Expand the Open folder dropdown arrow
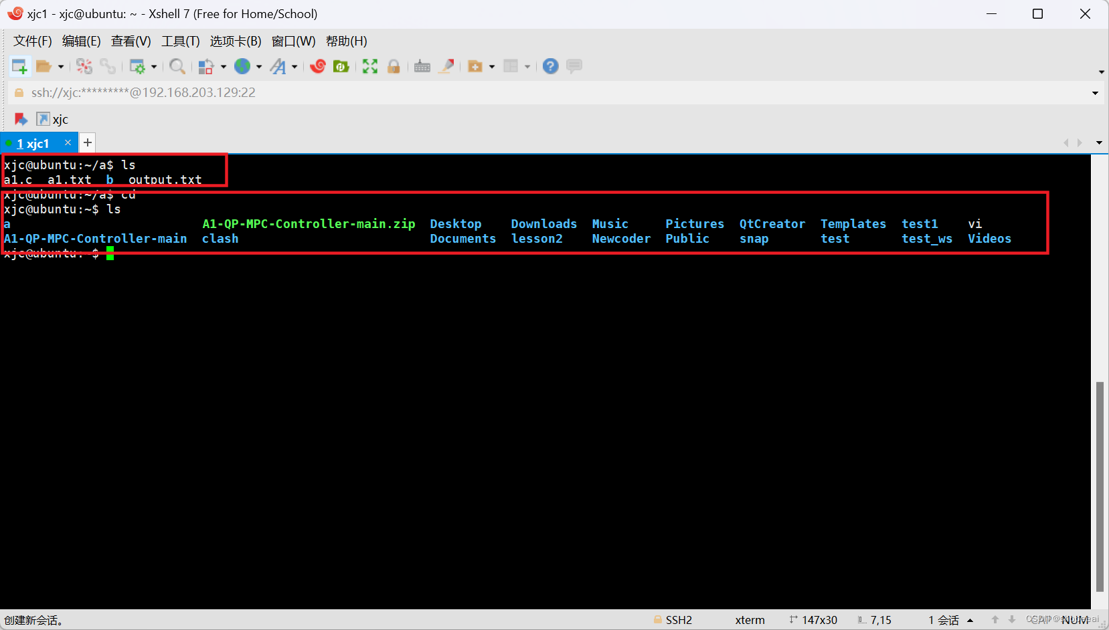1109x630 pixels. point(61,67)
